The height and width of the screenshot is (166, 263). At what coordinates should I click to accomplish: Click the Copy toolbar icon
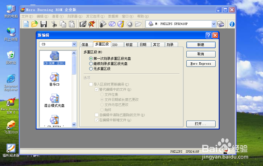[x=63, y=24]
